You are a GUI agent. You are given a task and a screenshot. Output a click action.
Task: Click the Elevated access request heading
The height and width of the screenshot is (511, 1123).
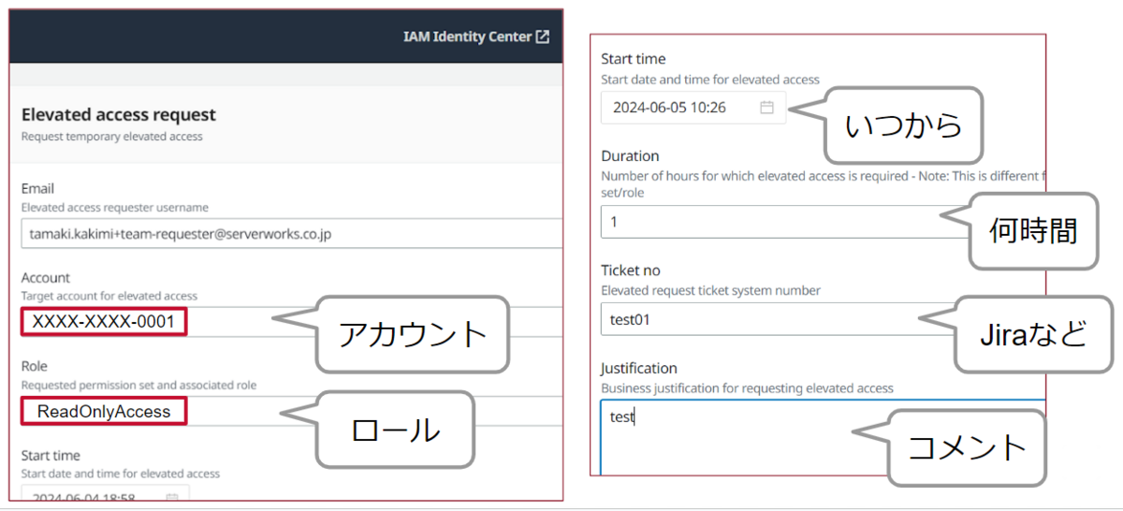[x=118, y=114]
